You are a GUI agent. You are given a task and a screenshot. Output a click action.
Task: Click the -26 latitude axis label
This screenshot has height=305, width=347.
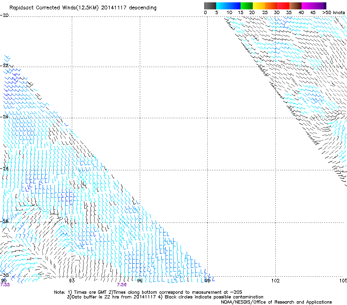tap(4, 169)
